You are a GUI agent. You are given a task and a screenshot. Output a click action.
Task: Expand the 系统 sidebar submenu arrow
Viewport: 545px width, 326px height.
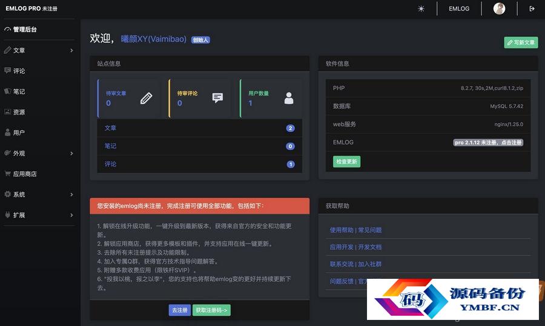(71, 194)
